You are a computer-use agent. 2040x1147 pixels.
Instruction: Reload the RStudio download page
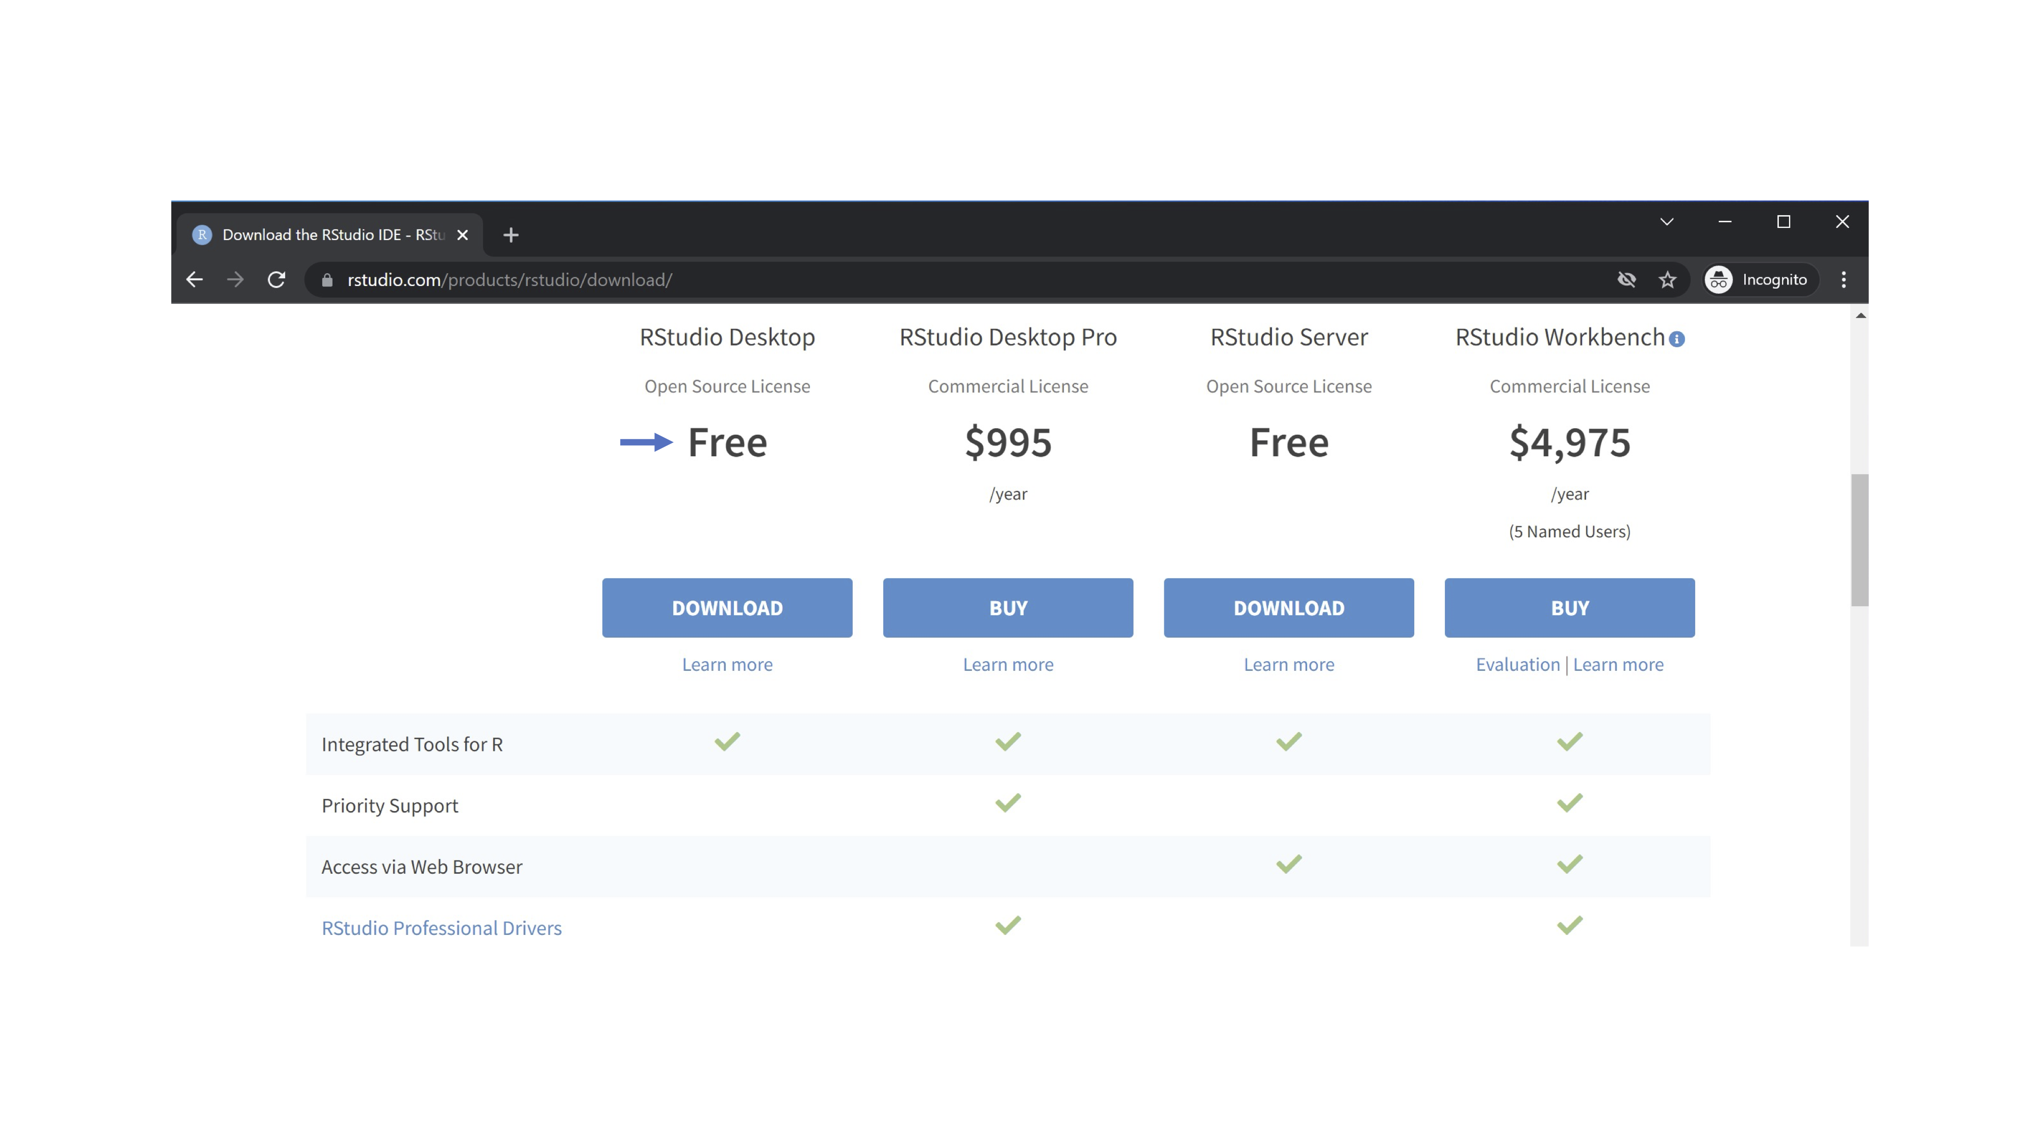pos(276,279)
